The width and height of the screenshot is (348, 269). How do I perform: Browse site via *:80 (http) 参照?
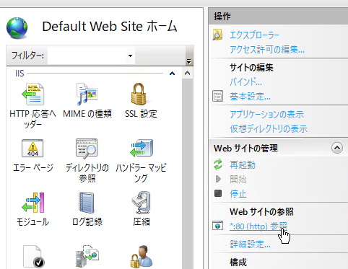(x=258, y=226)
